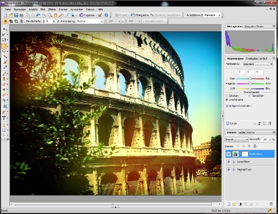This screenshot has height=214, width=278.
Task: Select the Glanzlichter radio button
Action: pos(250,96)
